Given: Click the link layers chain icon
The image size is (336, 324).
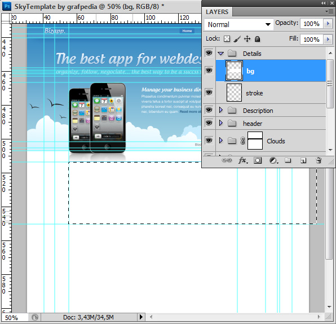Looking at the screenshot, I should (x=227, y=160).
